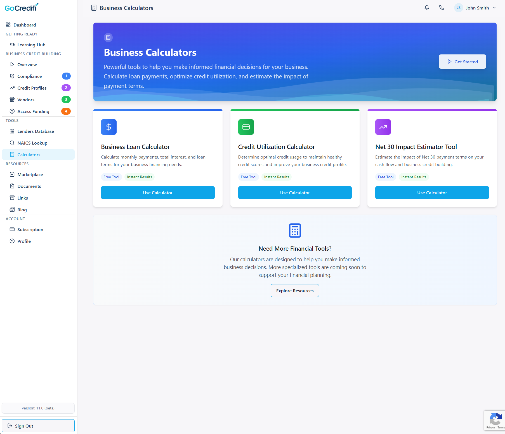
Task: Go to the Dashboard menu item
Action: point(25,25)
